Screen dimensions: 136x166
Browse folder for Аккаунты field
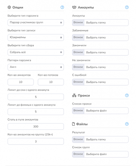click(x=78, y=23)
